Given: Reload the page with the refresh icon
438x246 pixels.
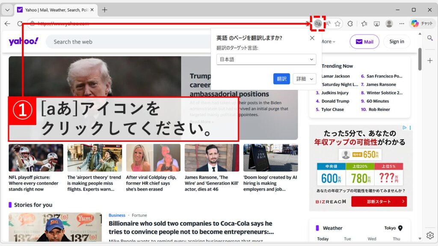Looking at the screenshot, I should click(20, 23).
